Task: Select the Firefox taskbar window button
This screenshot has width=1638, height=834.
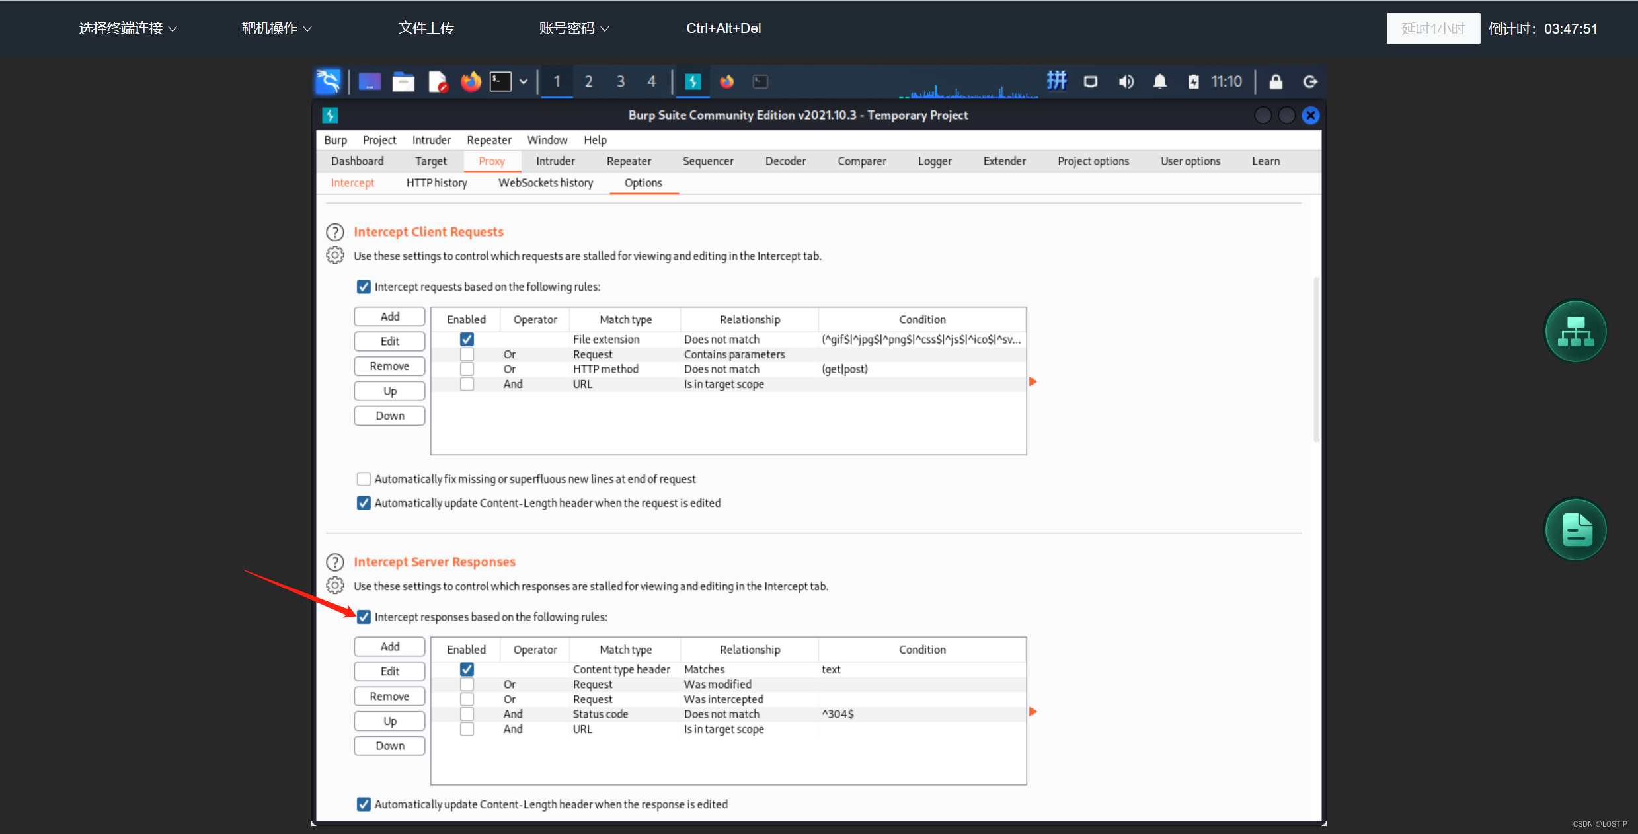Action: click(726, 81)
